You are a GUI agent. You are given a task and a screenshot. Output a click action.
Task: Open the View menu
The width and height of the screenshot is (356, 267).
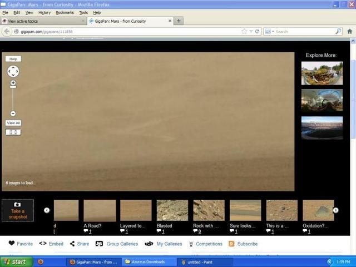coord(29,13)
